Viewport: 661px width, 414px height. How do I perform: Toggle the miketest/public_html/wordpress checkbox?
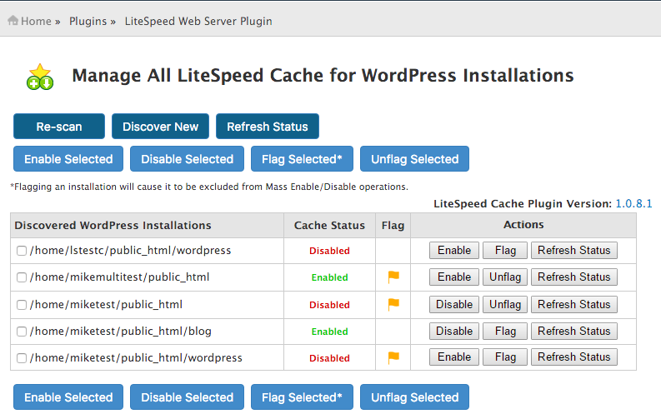(x=22, y=358)
